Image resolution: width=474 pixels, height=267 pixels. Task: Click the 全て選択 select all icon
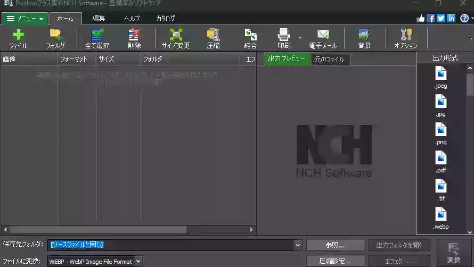pos(97,35)
